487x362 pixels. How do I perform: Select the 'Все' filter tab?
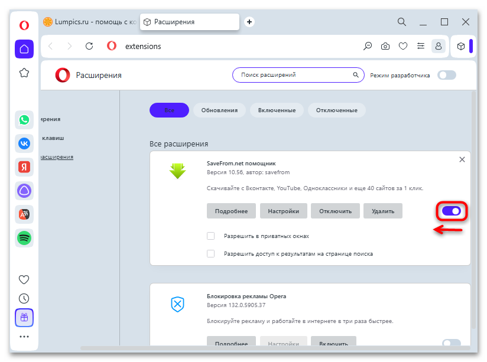pos(169,110)
